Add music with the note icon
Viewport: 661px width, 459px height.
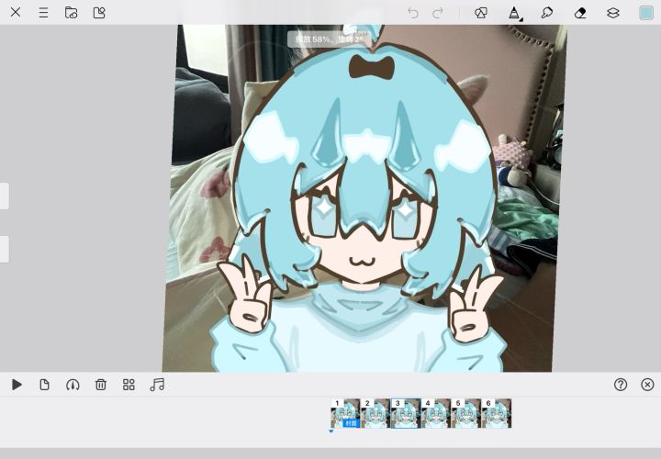157,385
